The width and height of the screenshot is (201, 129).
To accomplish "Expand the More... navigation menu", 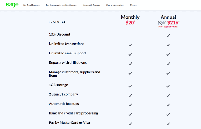I will (133, 5).
